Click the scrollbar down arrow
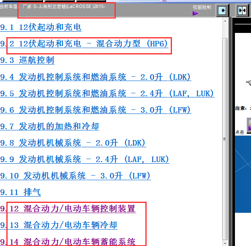Viewport: 251px width, 246px height. pyautogui.click(x=225, y=243)
